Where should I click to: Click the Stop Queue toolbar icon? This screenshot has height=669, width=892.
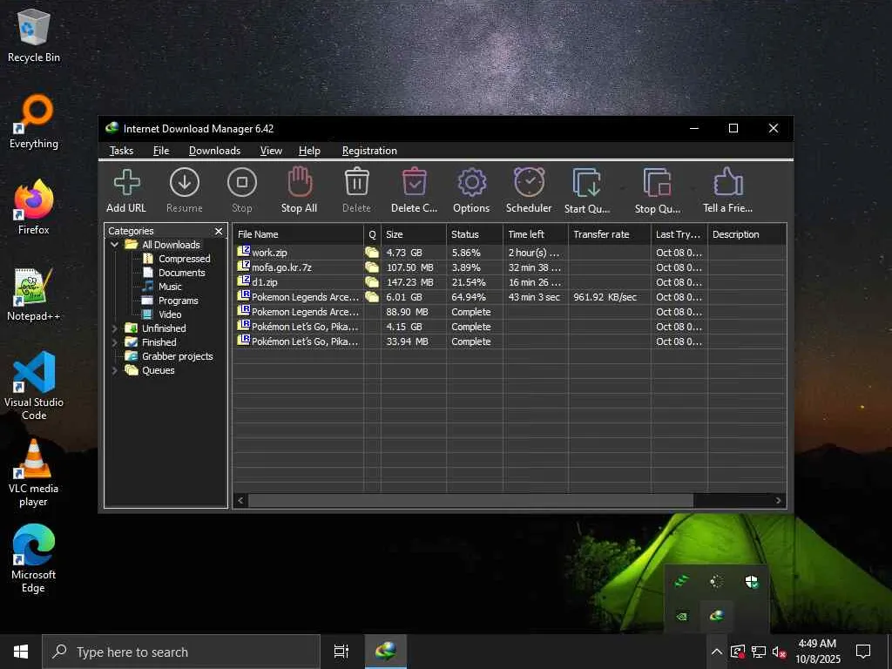coord(658,190)
